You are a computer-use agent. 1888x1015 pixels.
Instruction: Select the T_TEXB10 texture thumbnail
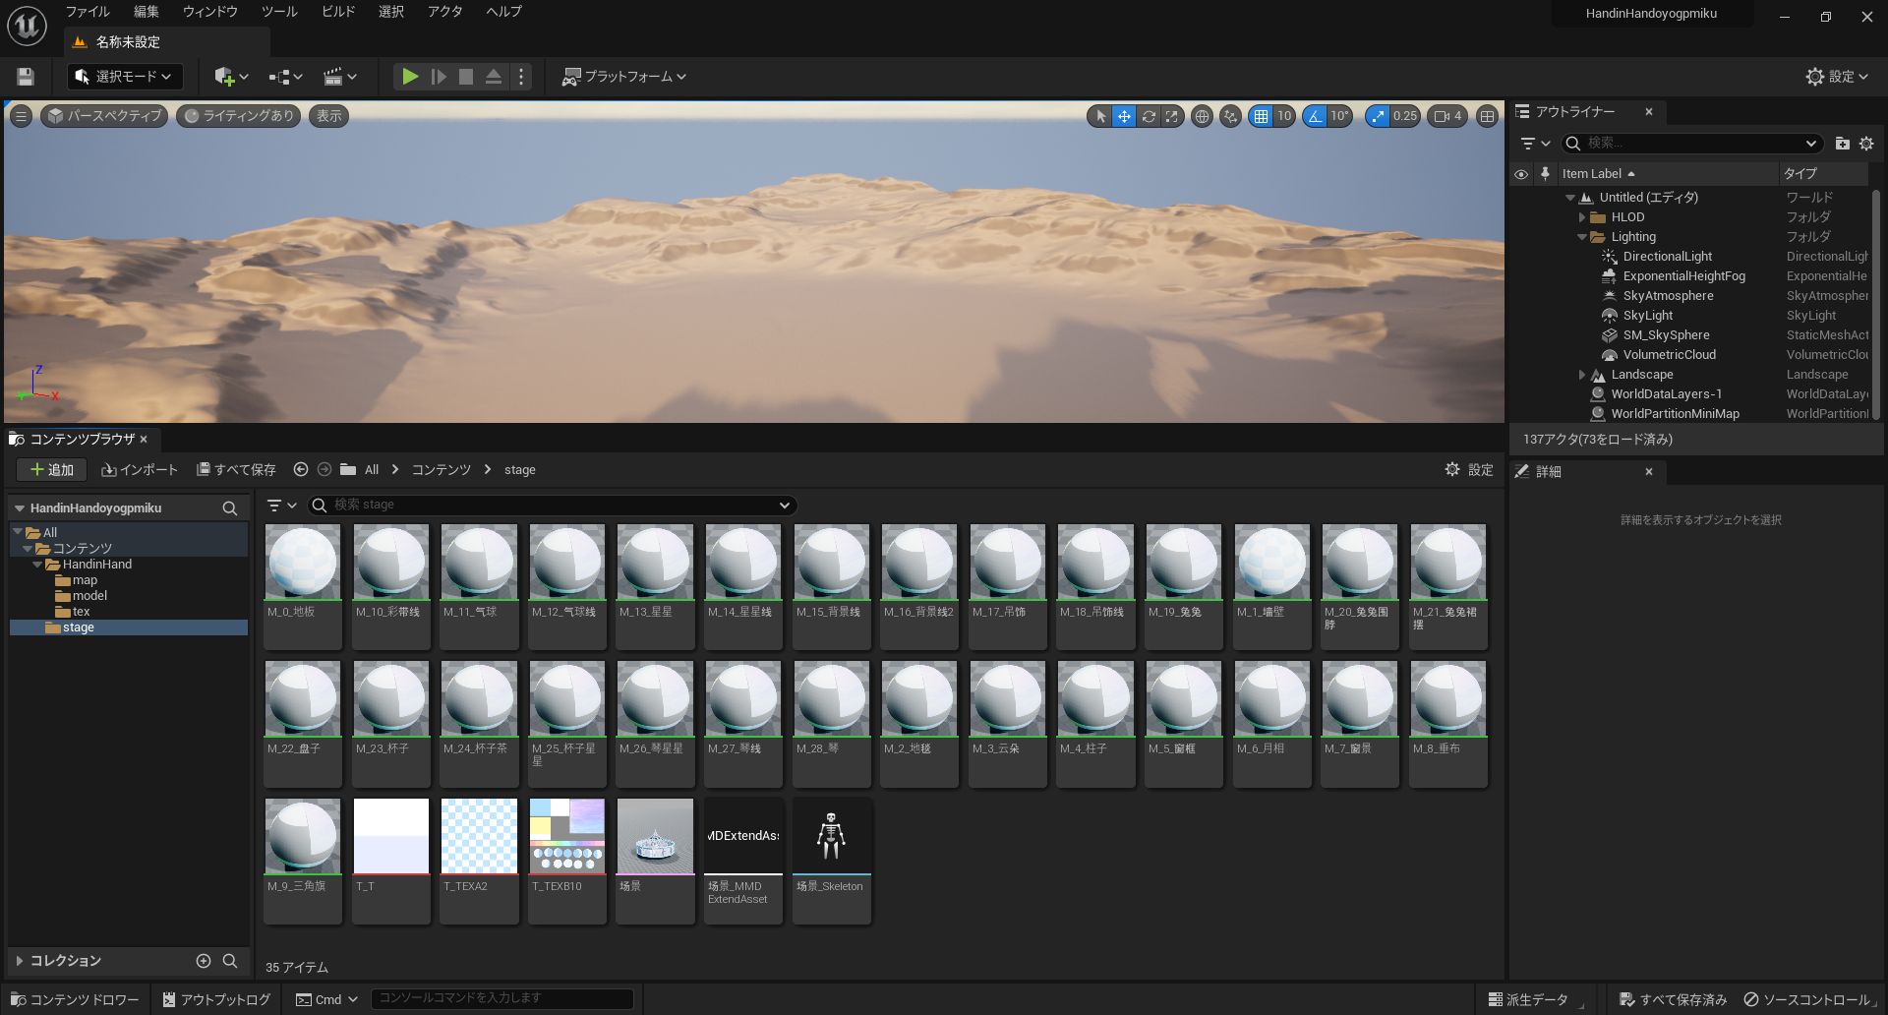tap(566, 860)
